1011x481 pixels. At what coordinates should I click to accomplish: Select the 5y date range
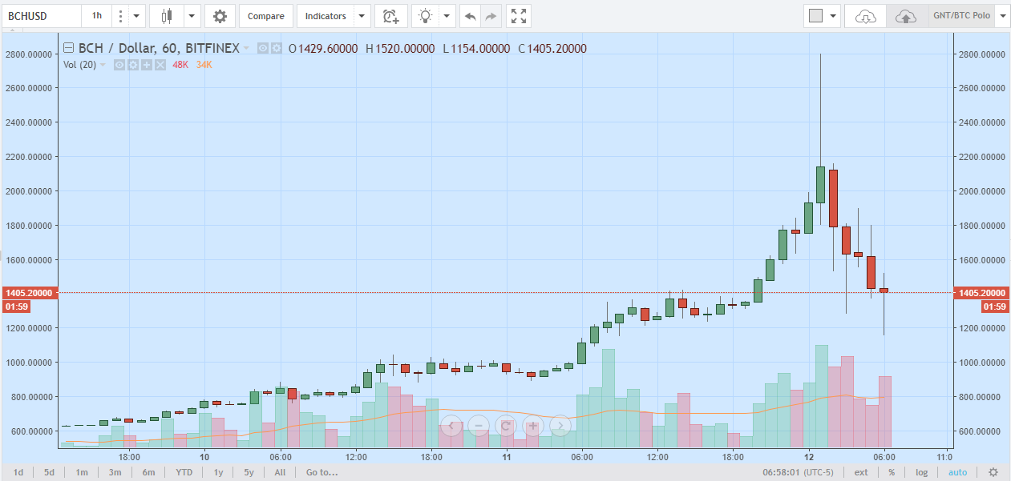(249, 472)
